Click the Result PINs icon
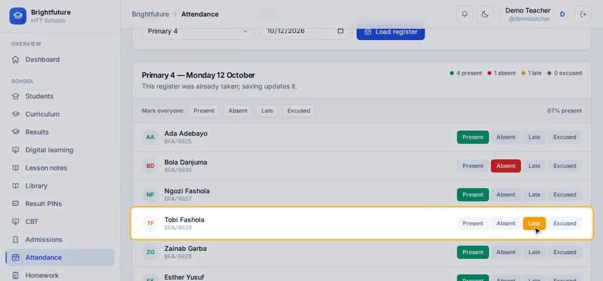Screen dimensions: 603x281 [x=15, y=203]
